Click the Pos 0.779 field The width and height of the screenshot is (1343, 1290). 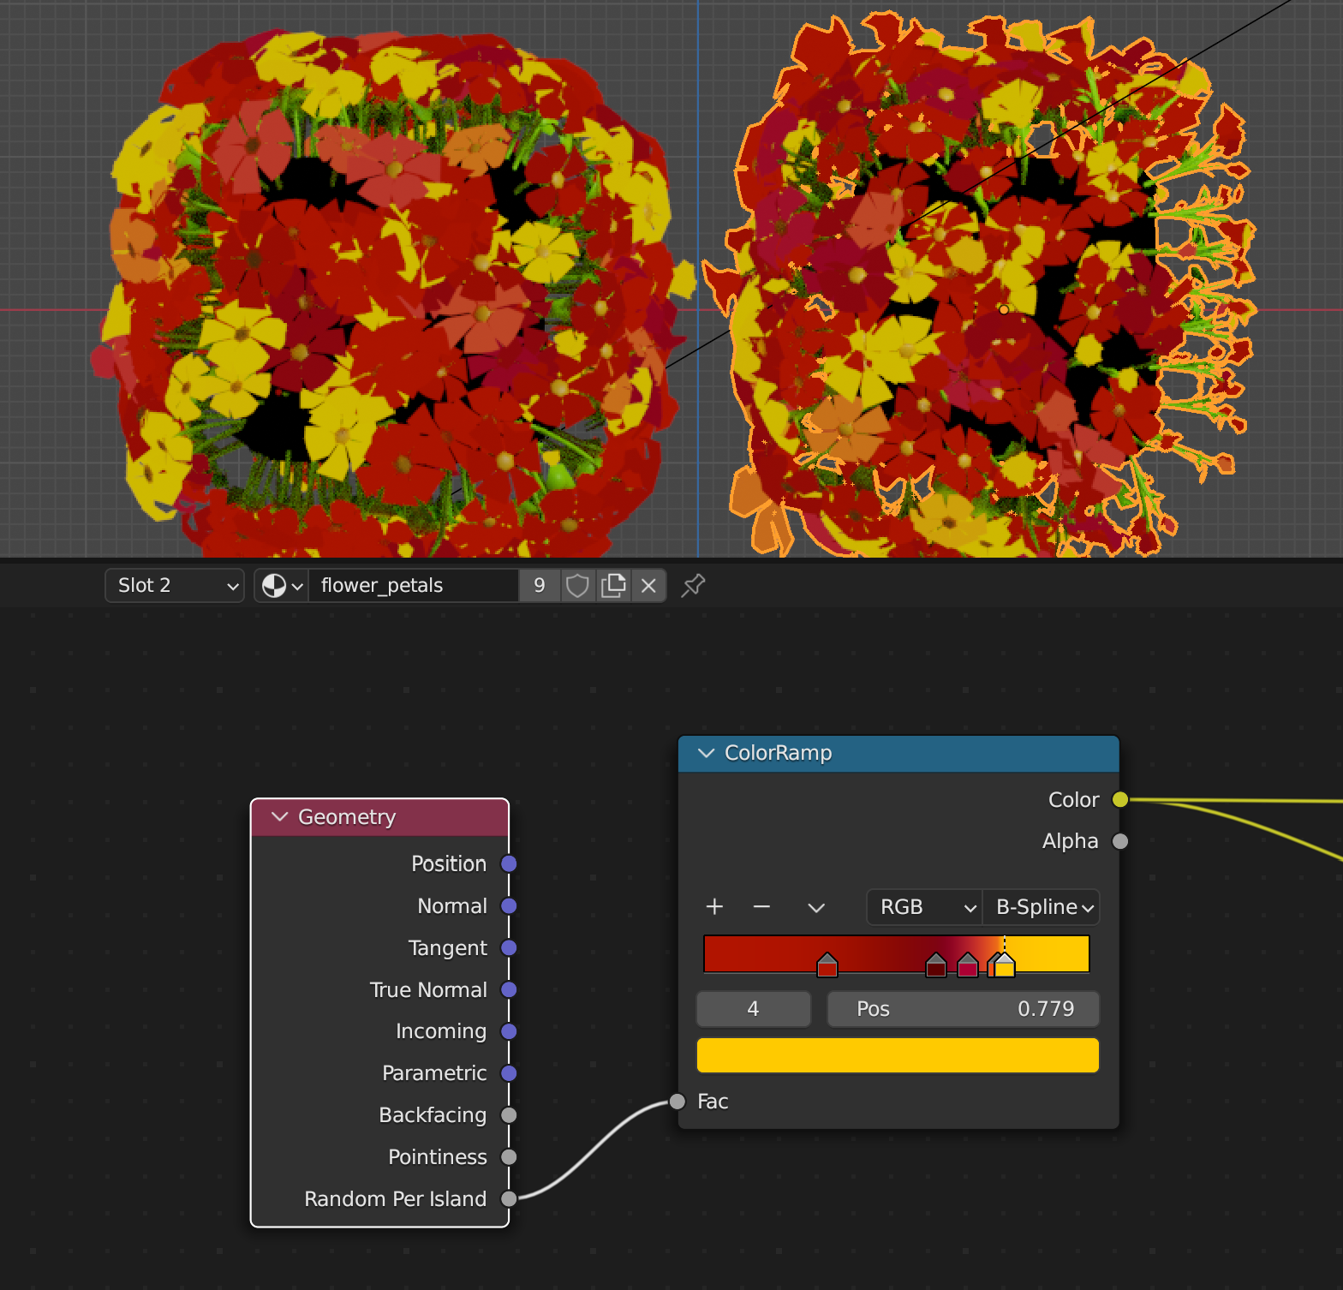[964, 1009]
